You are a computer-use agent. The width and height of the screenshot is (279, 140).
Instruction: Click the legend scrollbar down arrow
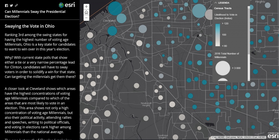(249, 80)
